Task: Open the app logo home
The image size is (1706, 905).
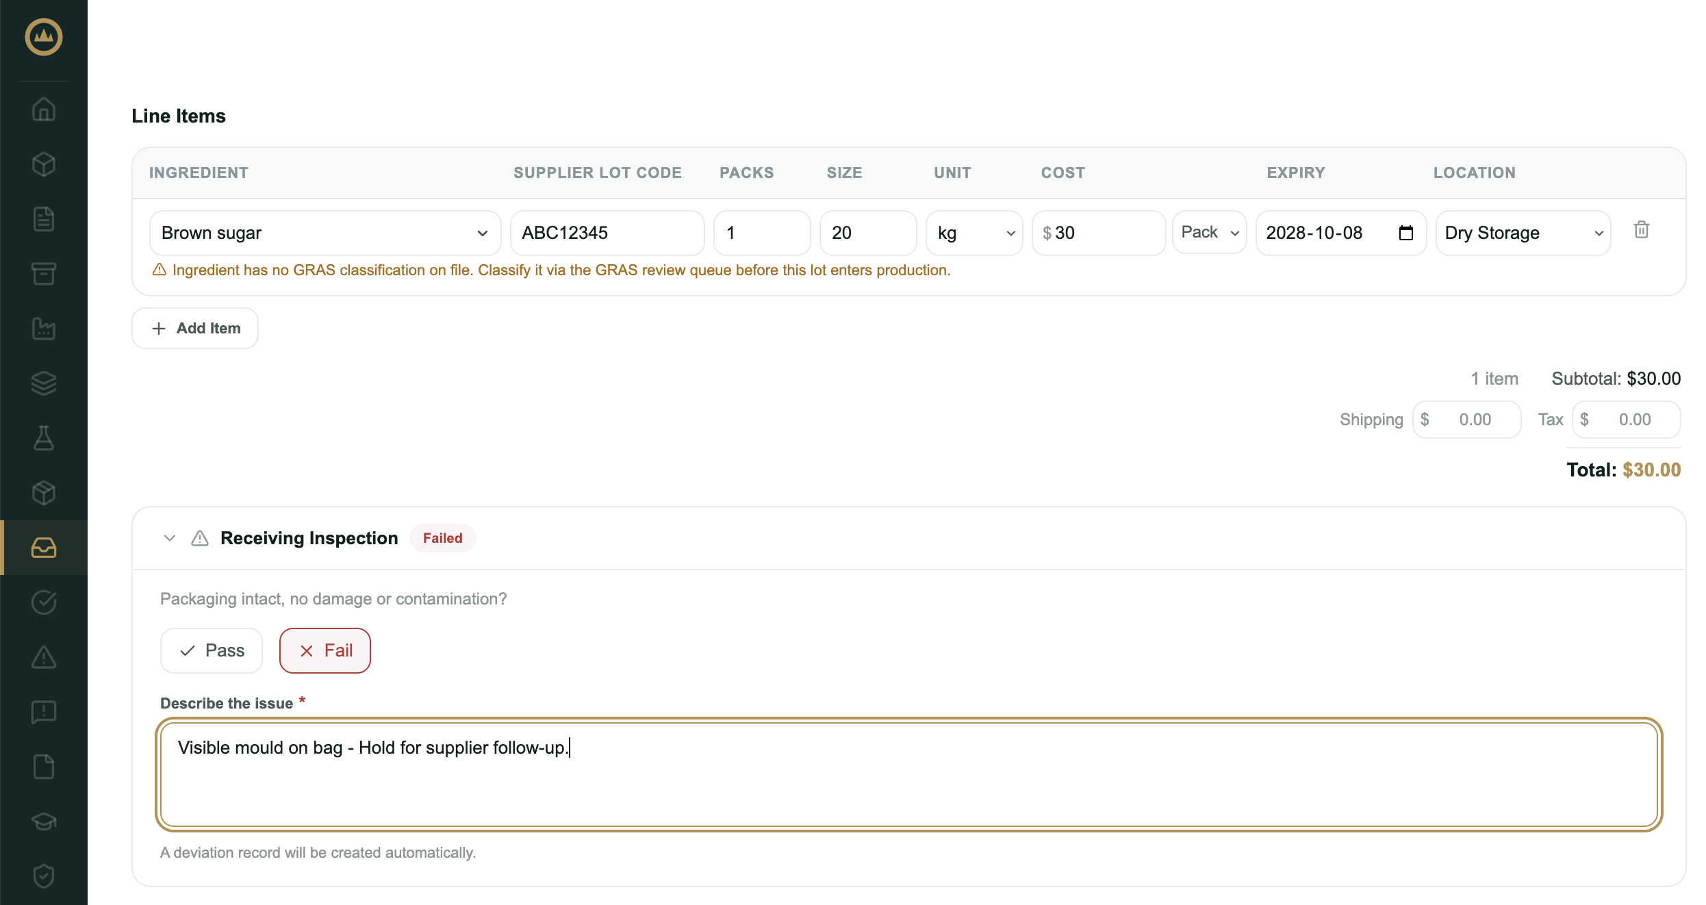Action: pos(44,37)
